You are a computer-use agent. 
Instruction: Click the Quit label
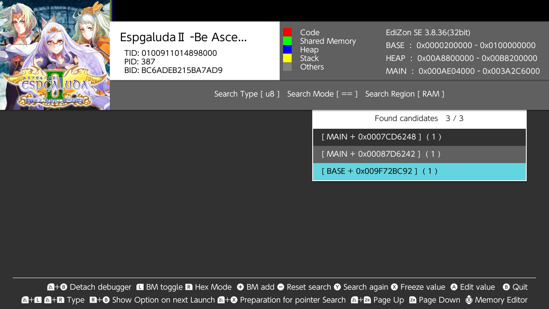(x=520, y=287)
